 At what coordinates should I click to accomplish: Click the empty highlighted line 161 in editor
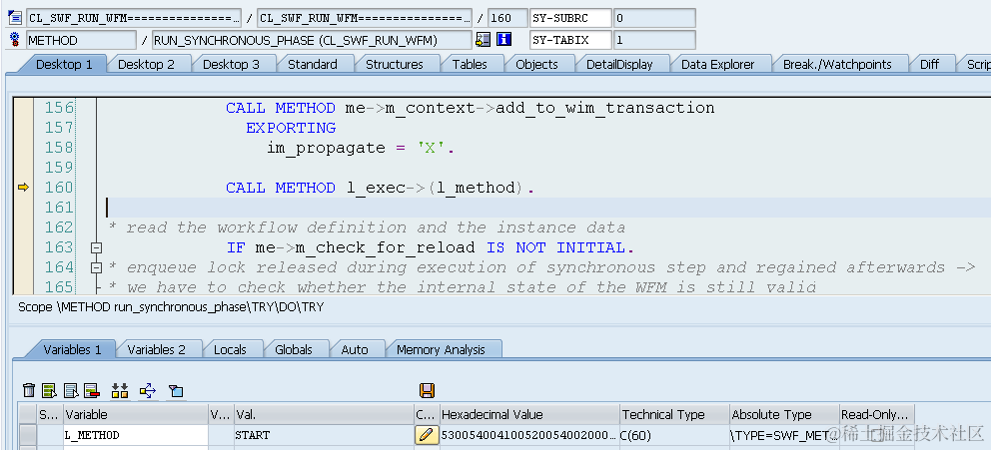(x=546, y=208)
